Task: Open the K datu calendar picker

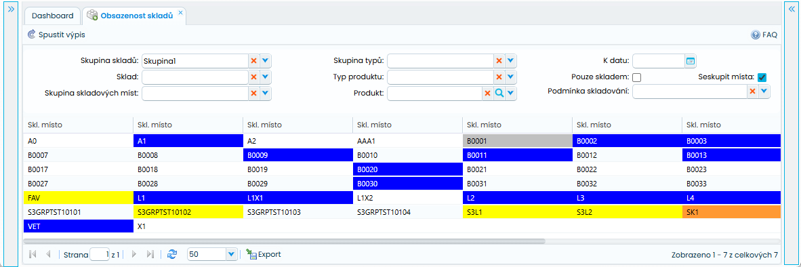Action: point(690,61)
